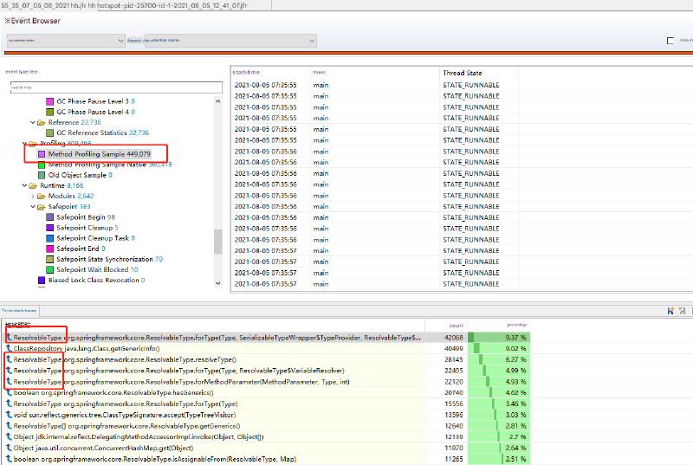Click the Safepoint Cleanup Task blue icon

click(50, 238)
